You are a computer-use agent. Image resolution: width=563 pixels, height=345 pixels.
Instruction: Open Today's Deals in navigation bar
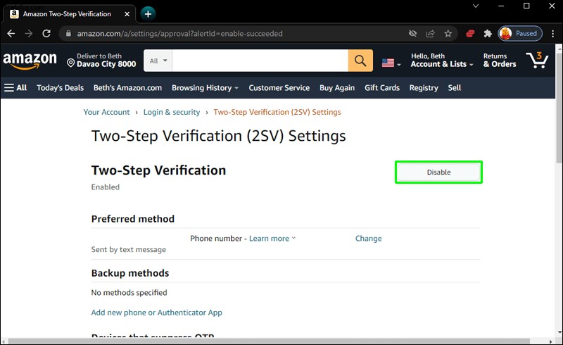60,88
